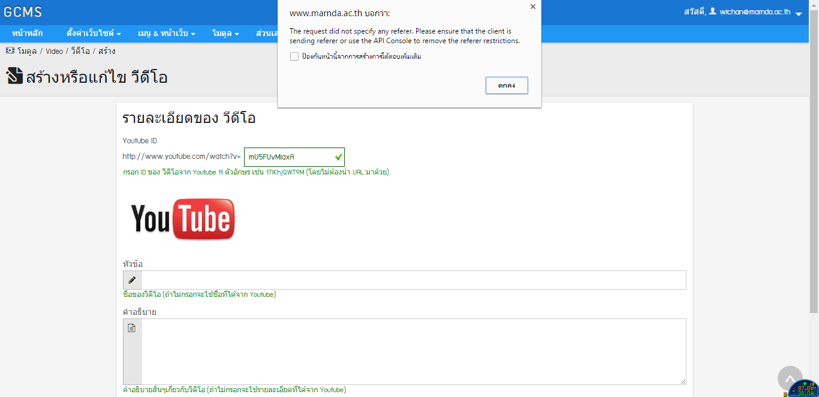Go to Video in the breadcrumb
The image size is (819, 397).
click(54, 52)
